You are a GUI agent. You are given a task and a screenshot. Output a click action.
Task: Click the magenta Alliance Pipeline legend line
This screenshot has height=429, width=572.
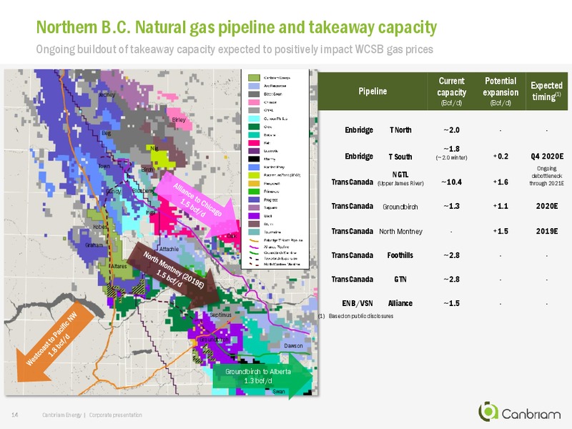(254, 247)
